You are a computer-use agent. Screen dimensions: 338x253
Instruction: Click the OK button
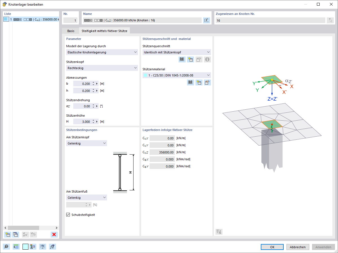pyautogui.click(x=272, y=247)
